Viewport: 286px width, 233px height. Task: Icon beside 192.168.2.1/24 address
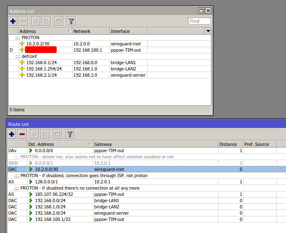click(22, 75)
